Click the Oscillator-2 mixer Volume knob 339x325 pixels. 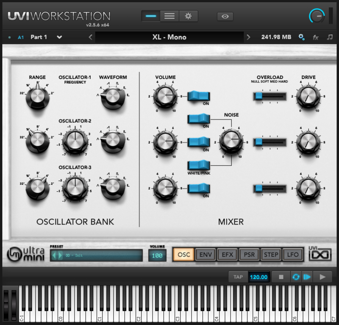click(165, 142)
